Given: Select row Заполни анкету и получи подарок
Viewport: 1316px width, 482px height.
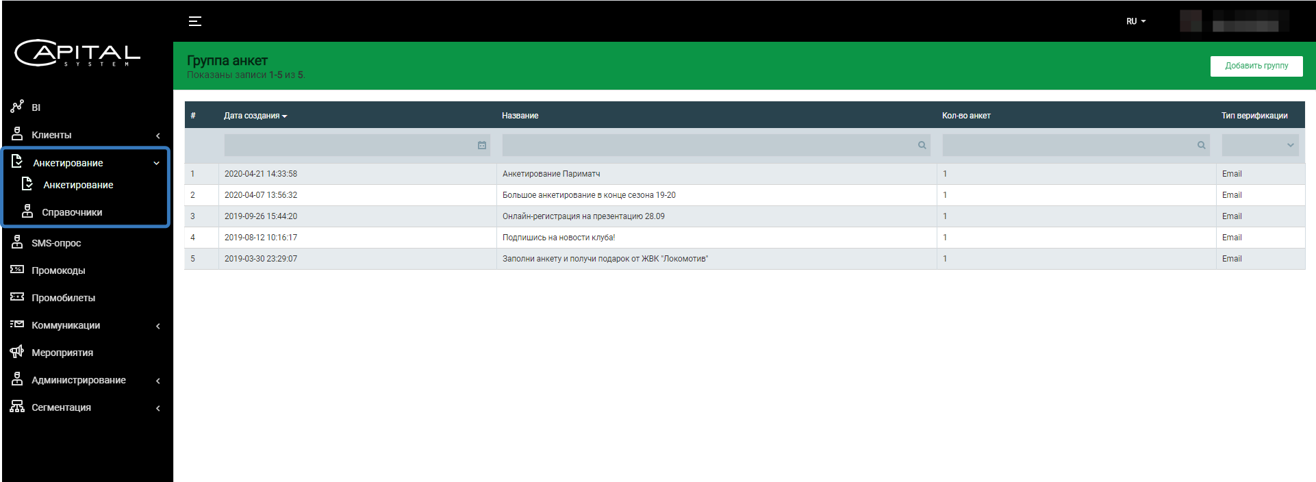Looking at the screenshot, I should (x=745, y=259).
